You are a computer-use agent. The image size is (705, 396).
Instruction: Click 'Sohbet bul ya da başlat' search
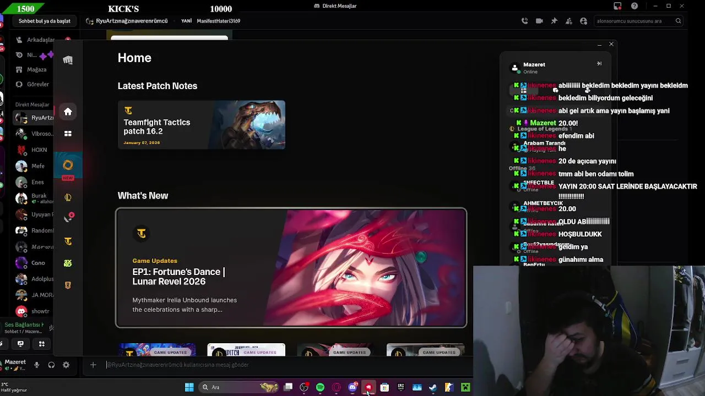coord(45,21)
